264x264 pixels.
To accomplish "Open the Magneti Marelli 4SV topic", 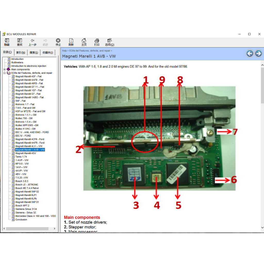I will point(26,153).
